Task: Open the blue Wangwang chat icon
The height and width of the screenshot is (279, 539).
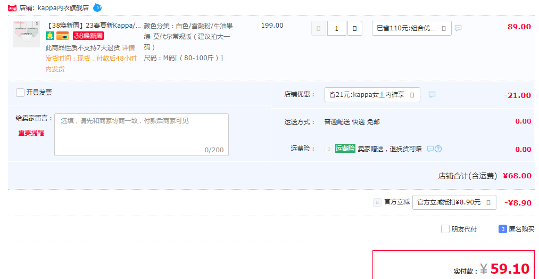Action: click(97, 7)
